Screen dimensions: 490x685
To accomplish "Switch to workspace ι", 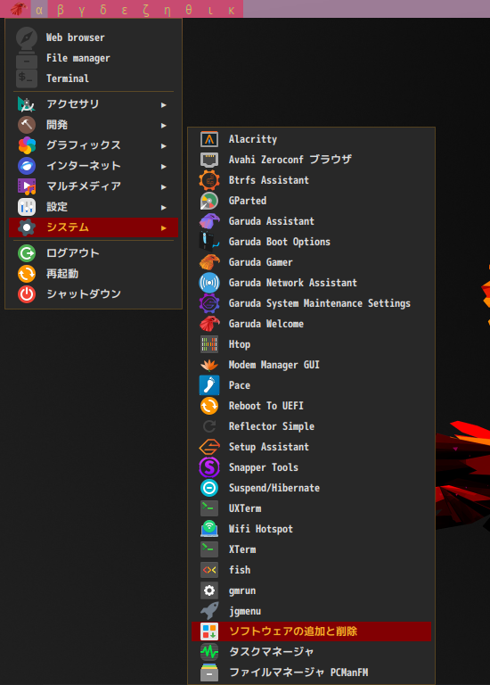I will point(210,9).
